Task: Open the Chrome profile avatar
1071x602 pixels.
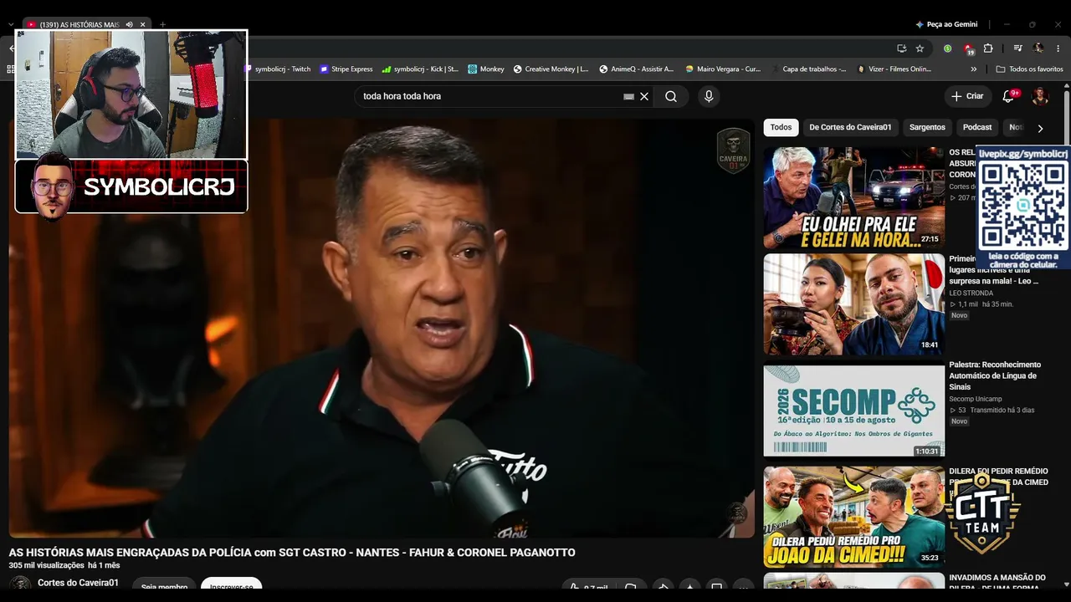Action: pos(1038,48)
